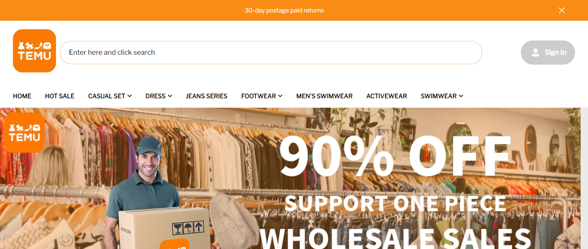
Task: Focus the search input field
Action: (x=271, y=53)
